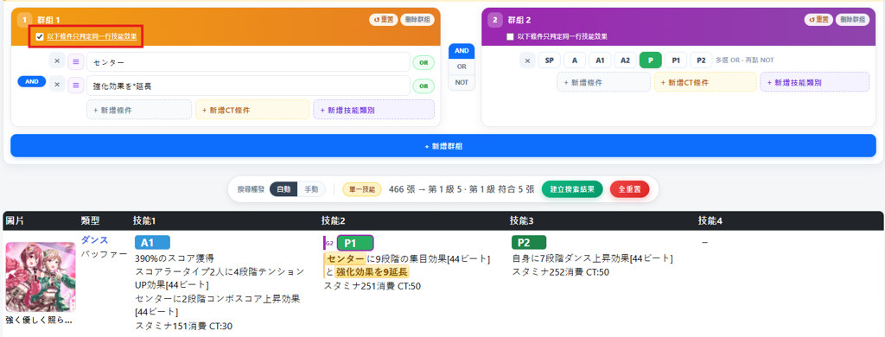Toggle the P1 skill type chip in 群組 2
The width and height of the screenshot is (885, 337).
pos(676,60)
